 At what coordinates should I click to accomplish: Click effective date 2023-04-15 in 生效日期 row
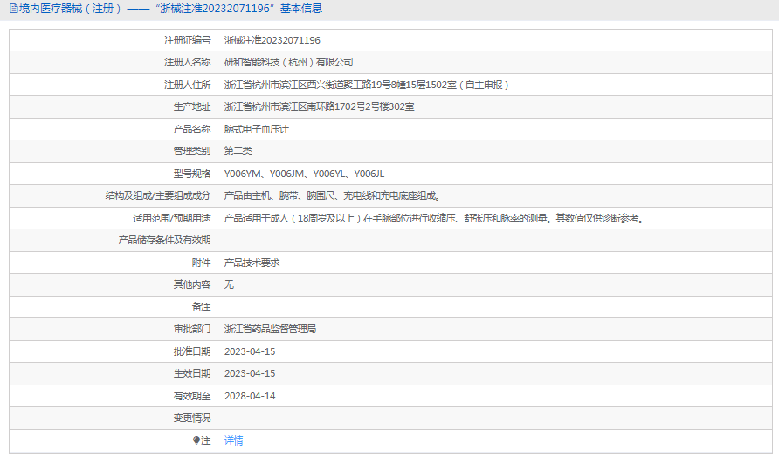tap(250, 373)
